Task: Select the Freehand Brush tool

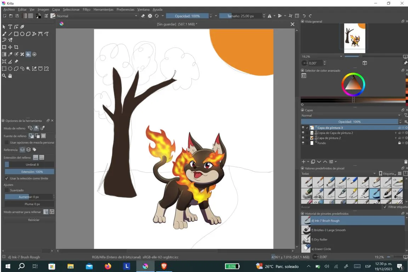Action: pyautogui.click(x=4, y=34)
